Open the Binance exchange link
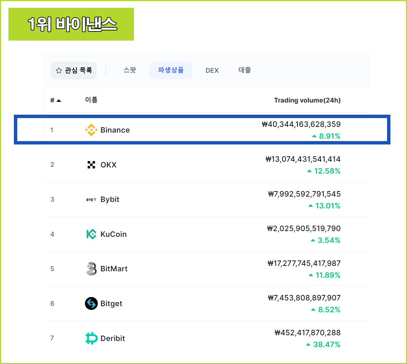407x364 pixels. tap(115, 130)
